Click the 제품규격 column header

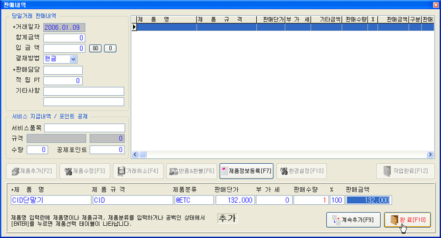point(226,20)
